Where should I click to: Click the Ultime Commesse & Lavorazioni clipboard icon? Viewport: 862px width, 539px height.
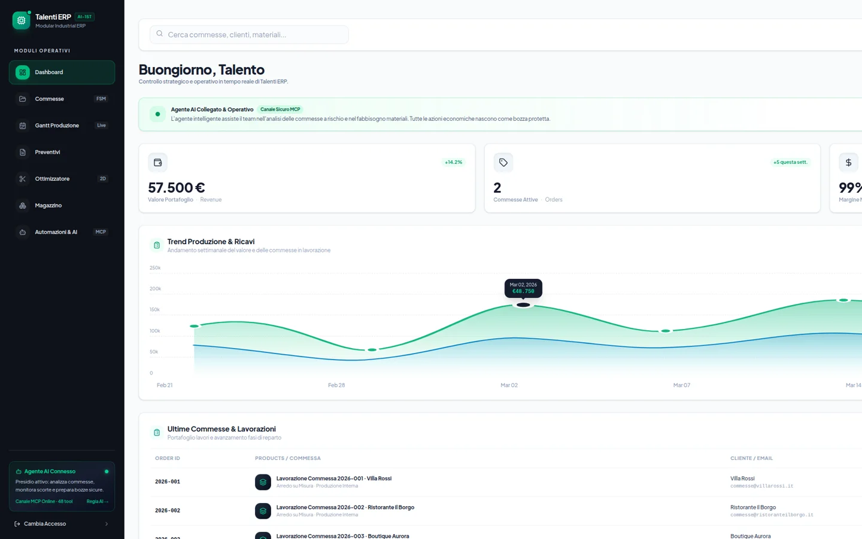point(157,433)
